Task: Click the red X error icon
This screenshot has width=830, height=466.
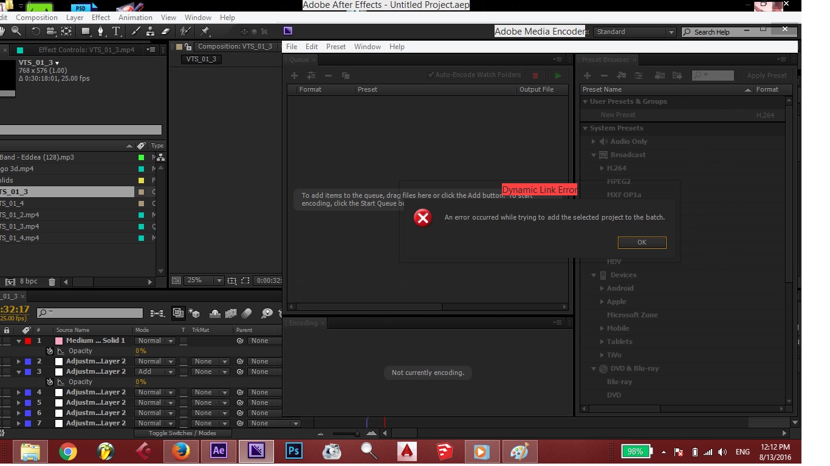Action: click(422, 217)
